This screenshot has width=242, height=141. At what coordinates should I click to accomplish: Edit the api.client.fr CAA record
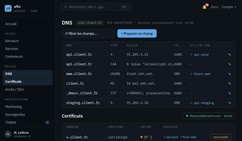click(229, 64)
